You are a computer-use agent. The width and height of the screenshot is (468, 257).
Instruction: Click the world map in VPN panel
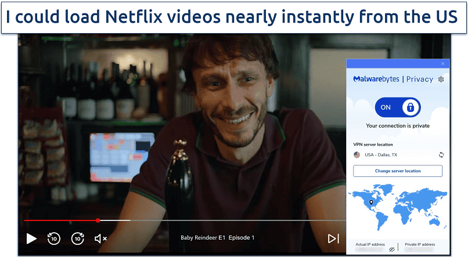click(398, 207)
